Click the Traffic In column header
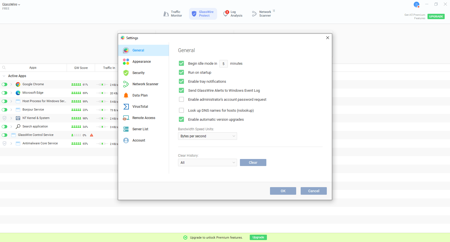 click(109, 68)
